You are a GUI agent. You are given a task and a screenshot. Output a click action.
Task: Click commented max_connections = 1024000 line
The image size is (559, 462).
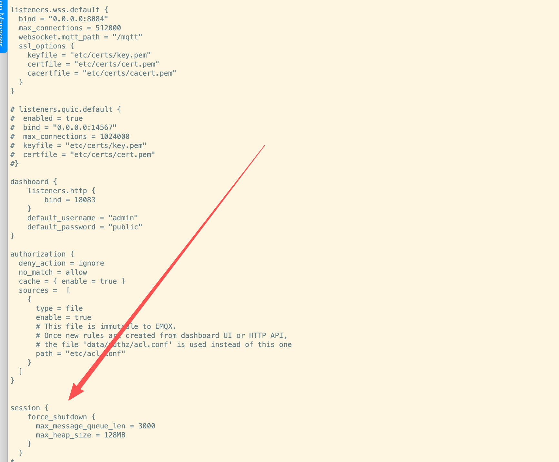70,137
